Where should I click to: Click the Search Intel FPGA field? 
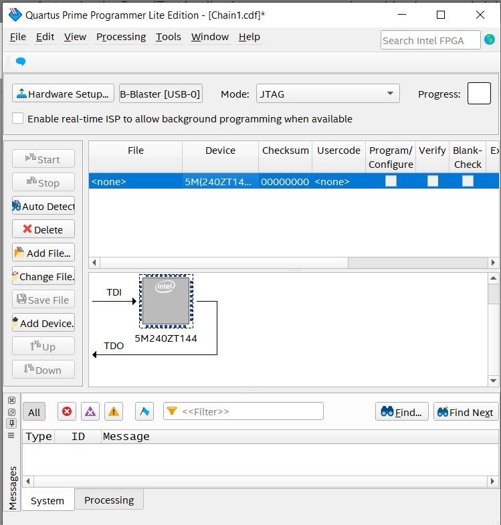coord(430,40)
